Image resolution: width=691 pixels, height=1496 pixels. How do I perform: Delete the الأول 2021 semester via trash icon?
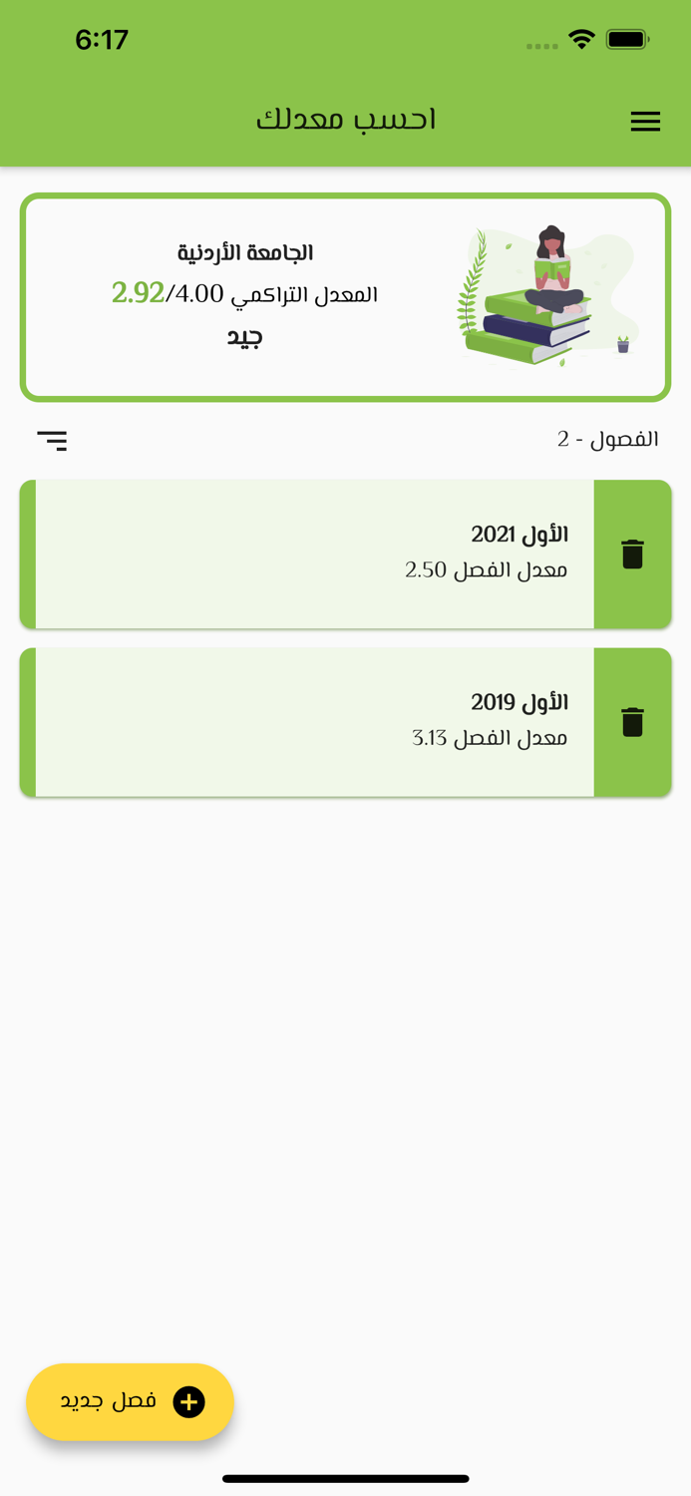tap(632, 554)
